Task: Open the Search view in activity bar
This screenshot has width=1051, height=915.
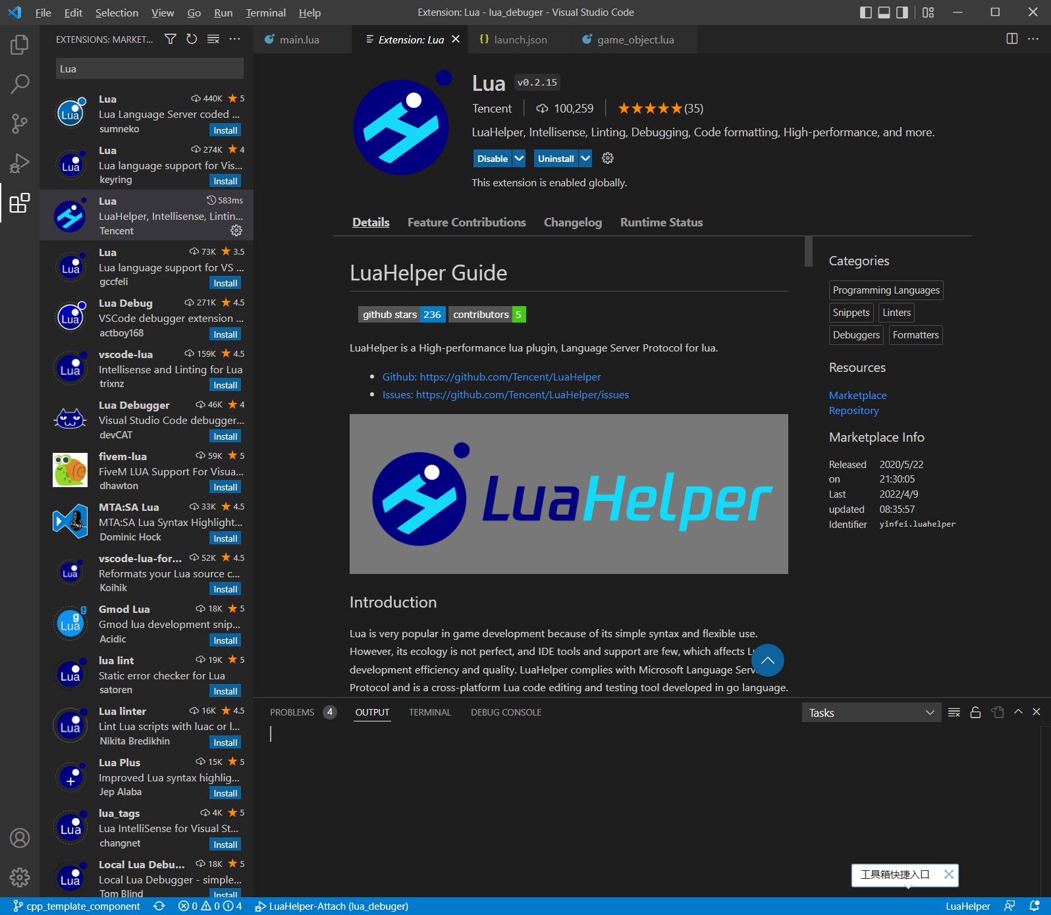Action: 20,84
